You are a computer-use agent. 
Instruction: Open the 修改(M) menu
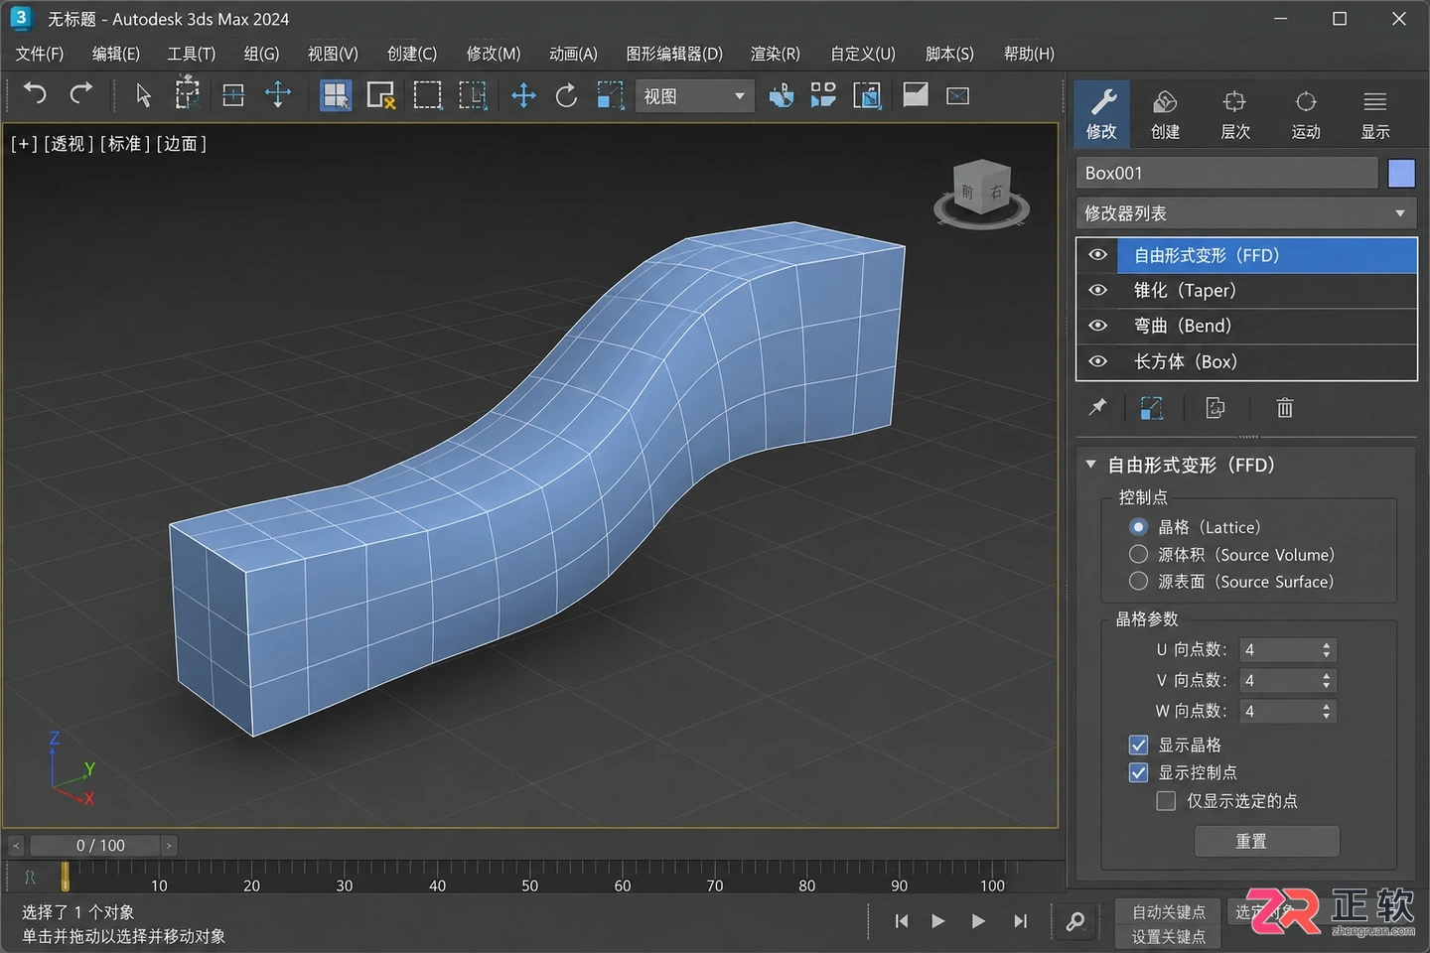coord(493,54)
